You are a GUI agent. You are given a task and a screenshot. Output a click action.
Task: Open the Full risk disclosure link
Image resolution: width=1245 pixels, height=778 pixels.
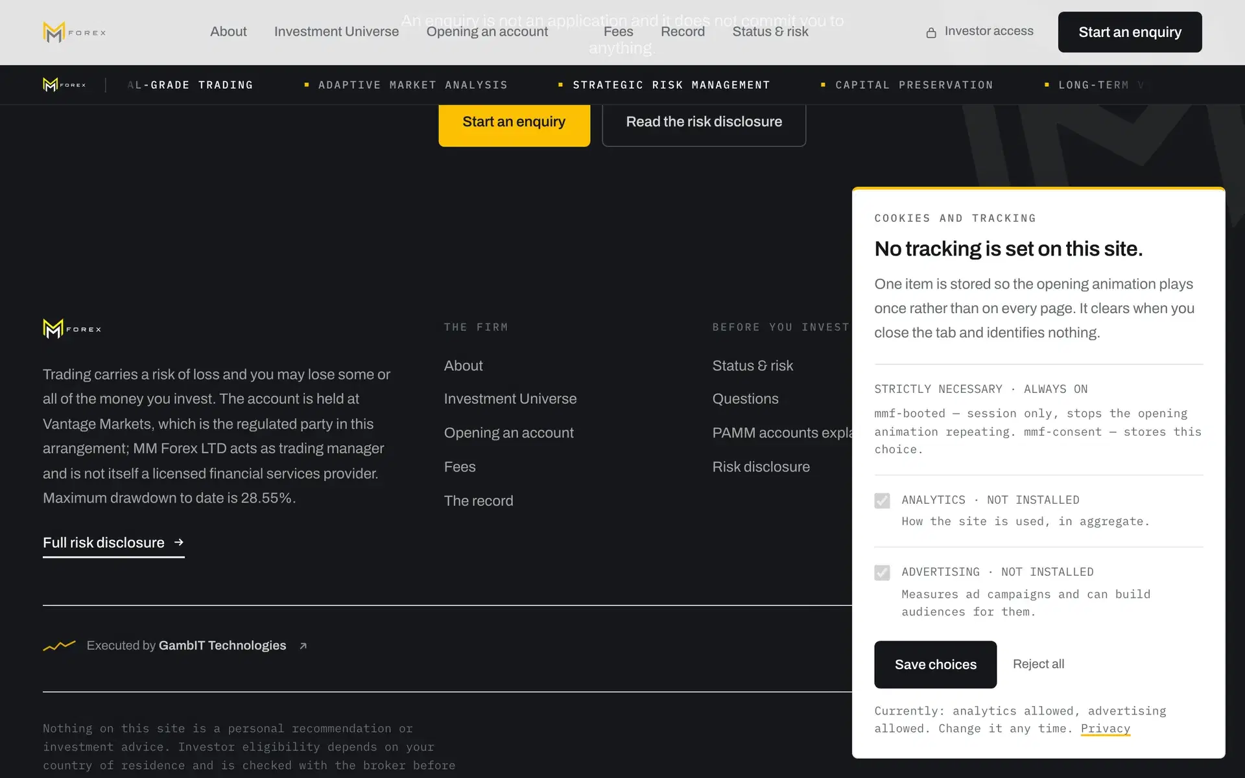click(113, 543)
